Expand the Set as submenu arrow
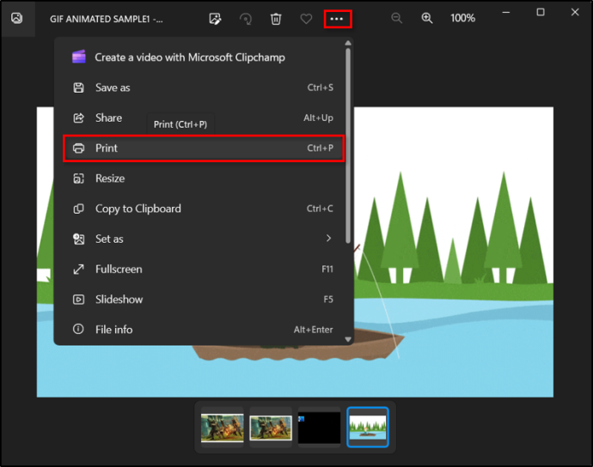Screen dimensions: 593x467 328,238
